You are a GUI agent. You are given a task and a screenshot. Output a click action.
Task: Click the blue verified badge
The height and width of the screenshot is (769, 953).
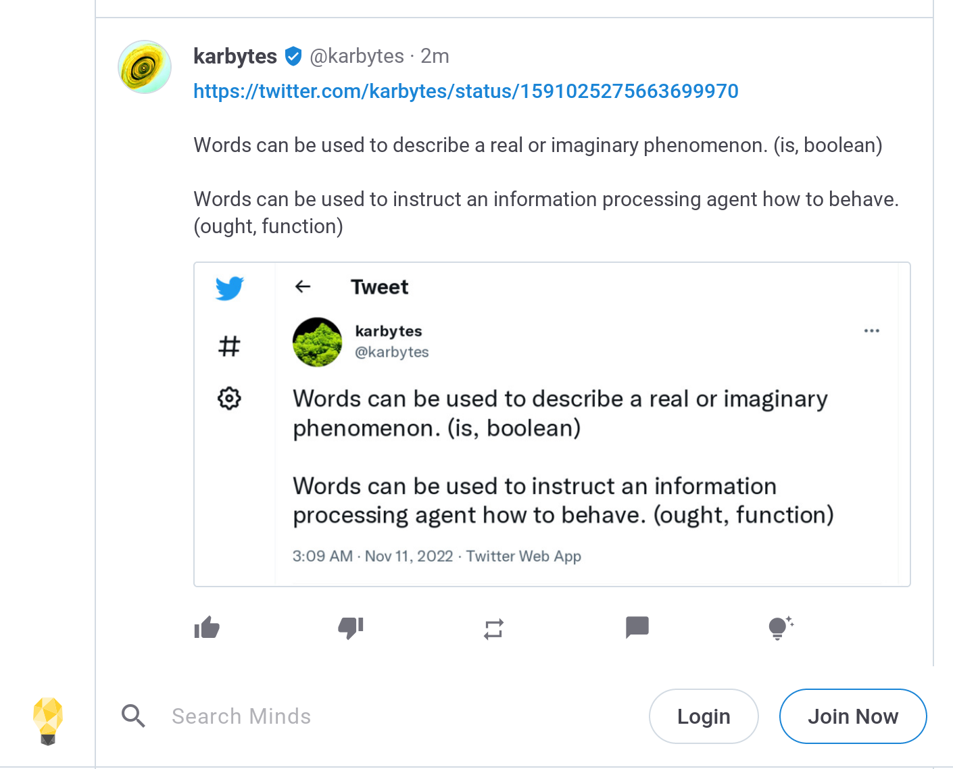coord(293,56)
